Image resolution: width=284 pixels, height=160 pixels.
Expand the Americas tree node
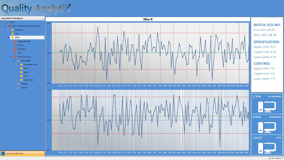point(8,30)
